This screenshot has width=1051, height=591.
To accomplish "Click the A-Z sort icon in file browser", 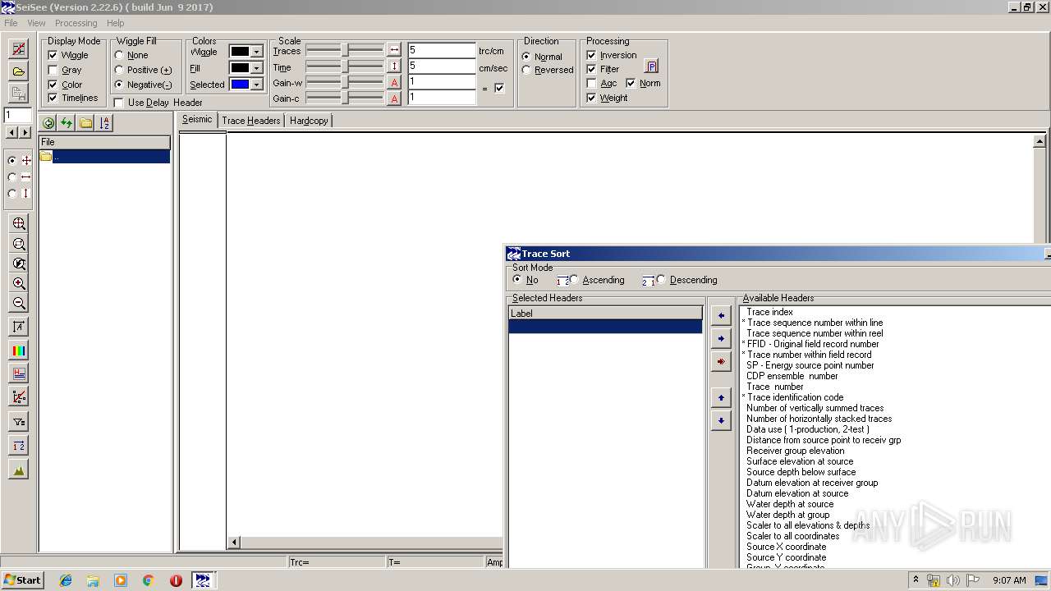I will [x=104, y=123].
